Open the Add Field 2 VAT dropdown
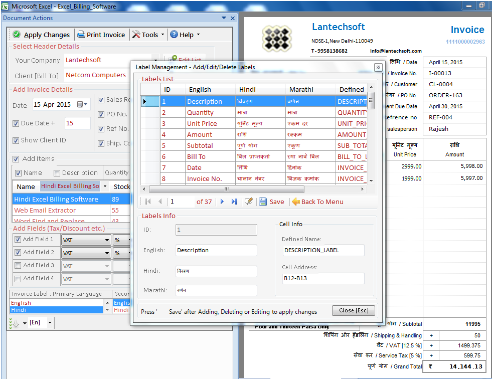 107,253
